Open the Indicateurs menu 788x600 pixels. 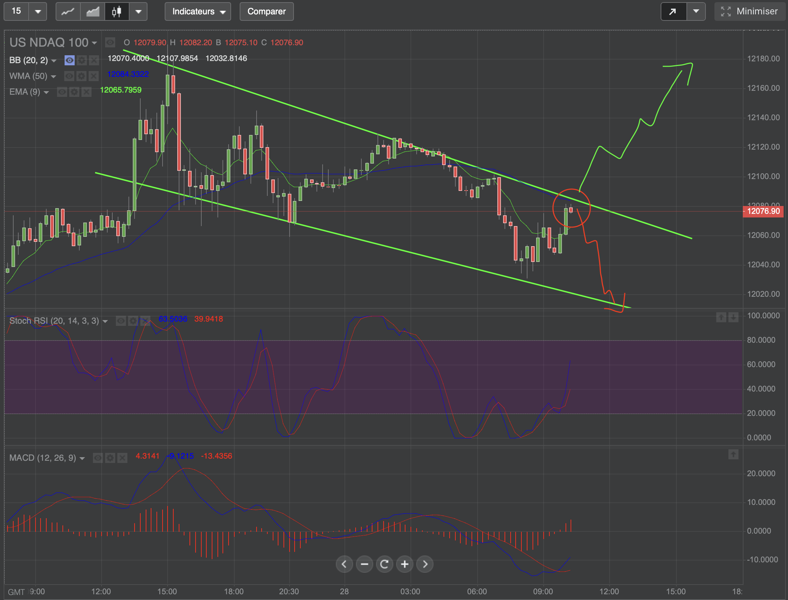(x=198, y=11)
